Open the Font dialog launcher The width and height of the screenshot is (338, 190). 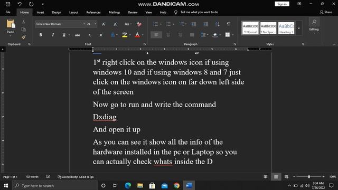145,44
